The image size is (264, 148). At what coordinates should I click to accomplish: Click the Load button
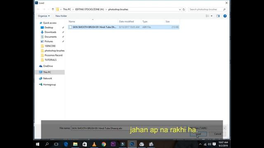[198, 134]
